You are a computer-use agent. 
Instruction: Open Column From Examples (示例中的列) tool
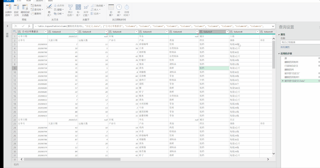click(x=8, y=10)
